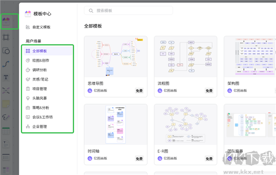
Task: Click the 亿图画板 author name under 时间轴
Action: (100, 158)
